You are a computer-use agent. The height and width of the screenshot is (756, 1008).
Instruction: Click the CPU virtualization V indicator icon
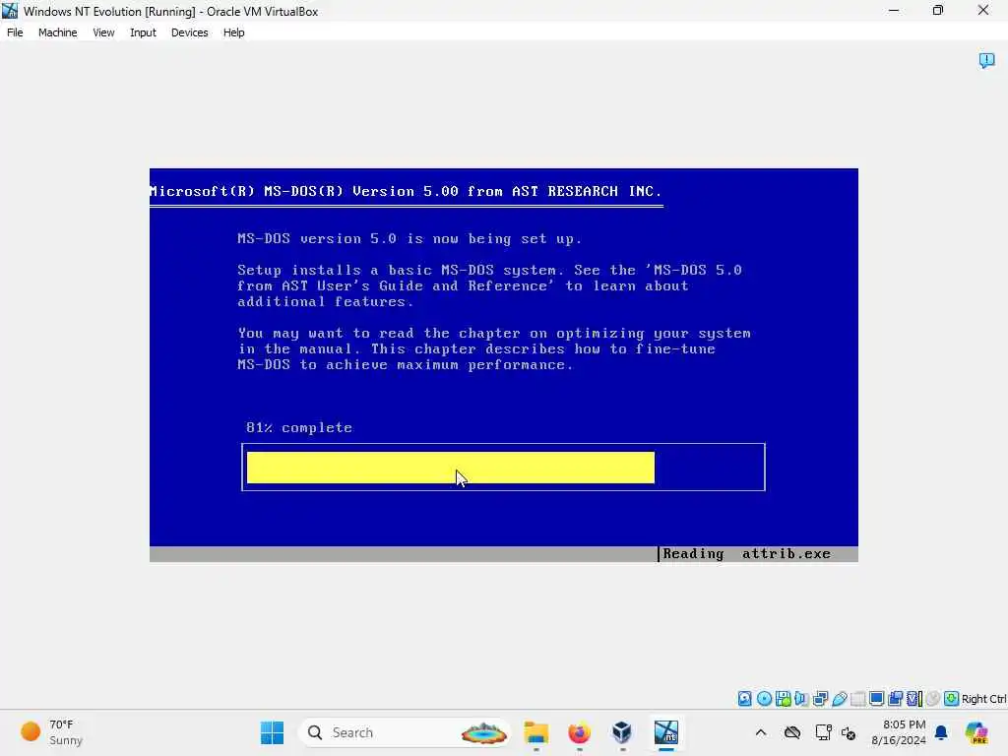[x=913, y=699]
